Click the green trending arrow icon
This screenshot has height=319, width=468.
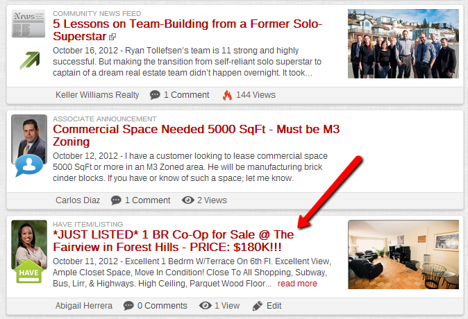tap(30, 60)
